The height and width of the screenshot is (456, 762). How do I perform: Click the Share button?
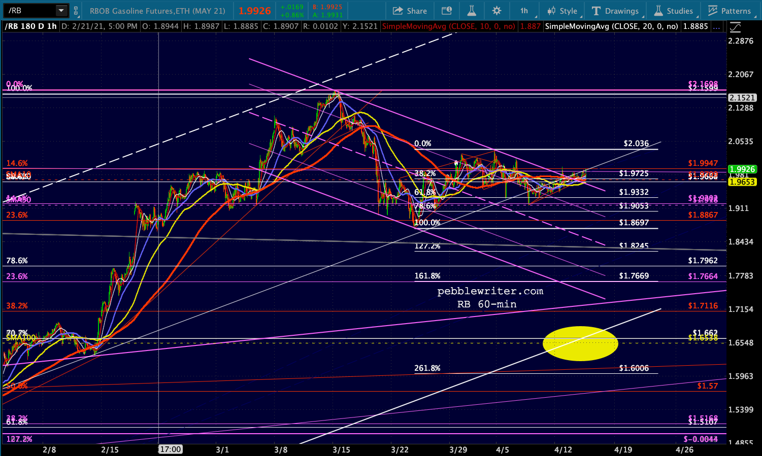click(410, 11)
